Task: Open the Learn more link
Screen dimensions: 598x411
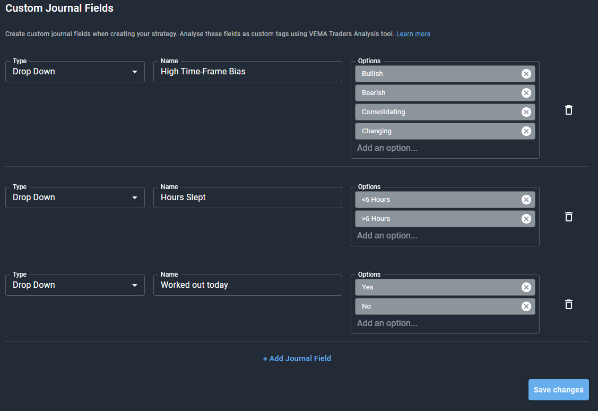Action: coord(413,34)
